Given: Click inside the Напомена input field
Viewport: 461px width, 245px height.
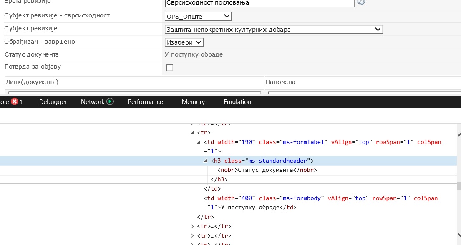Looking at the screenshot, I should coord(365,93).
